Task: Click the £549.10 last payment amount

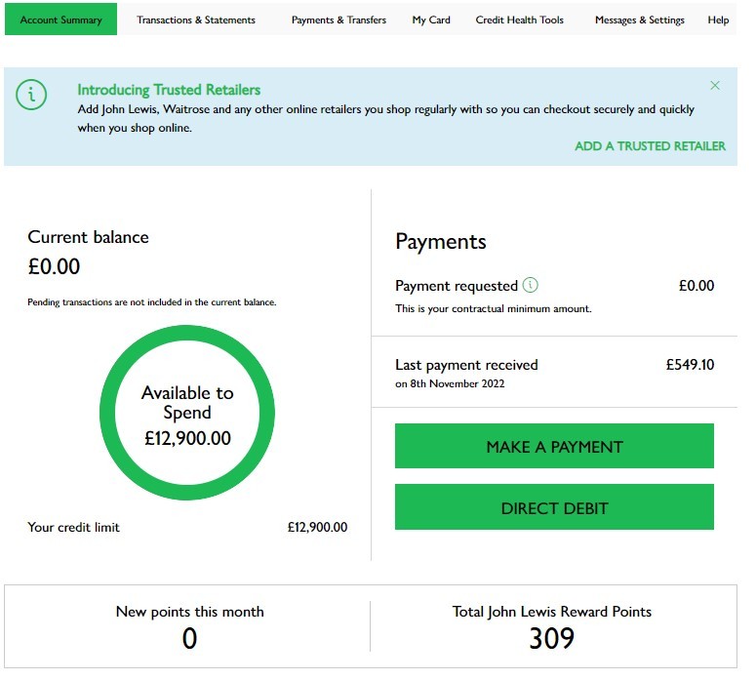Action: coord(690,365)
